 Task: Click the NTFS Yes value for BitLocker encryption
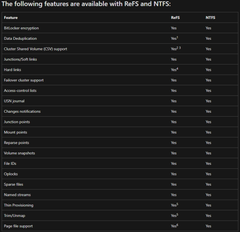coord(209,28)
